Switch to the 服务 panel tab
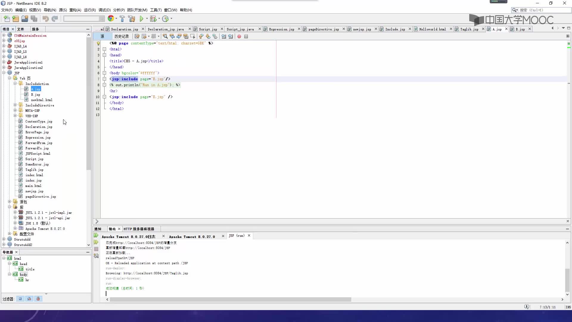The width and height of the screenshot is (572, 322). 35,29
